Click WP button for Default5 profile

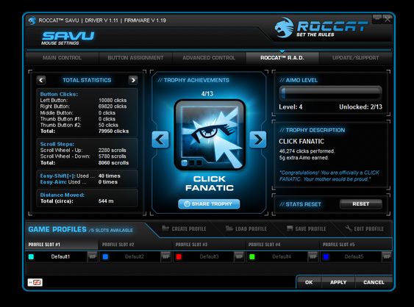coord(387,256)
